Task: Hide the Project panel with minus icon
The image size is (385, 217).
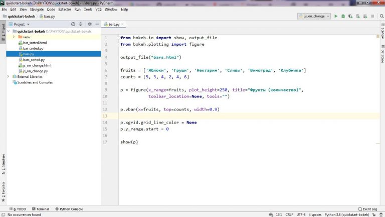Action: click(97, 24)
